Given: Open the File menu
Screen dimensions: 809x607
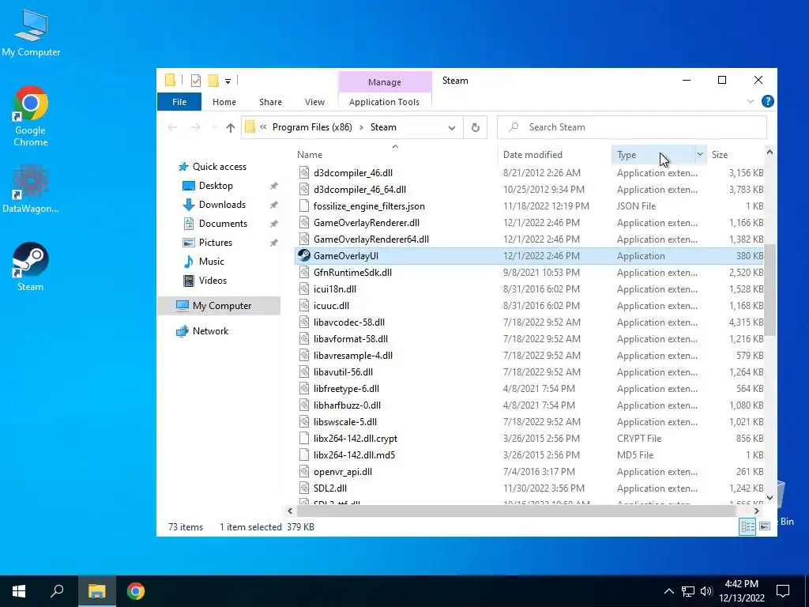Looking at the screenshot, I should click(x=179, y=102).
